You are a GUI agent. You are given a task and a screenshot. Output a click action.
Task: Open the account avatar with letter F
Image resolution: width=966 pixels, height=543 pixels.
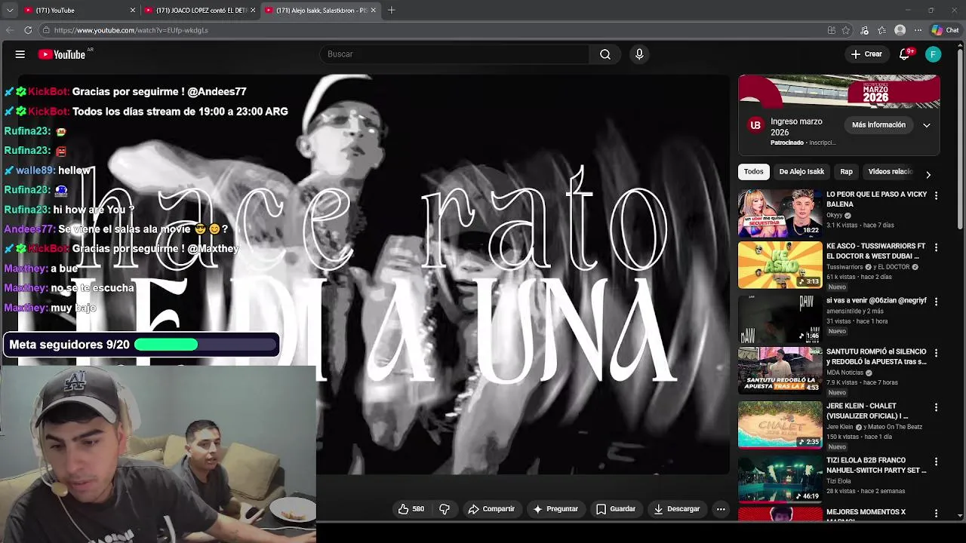934,54
